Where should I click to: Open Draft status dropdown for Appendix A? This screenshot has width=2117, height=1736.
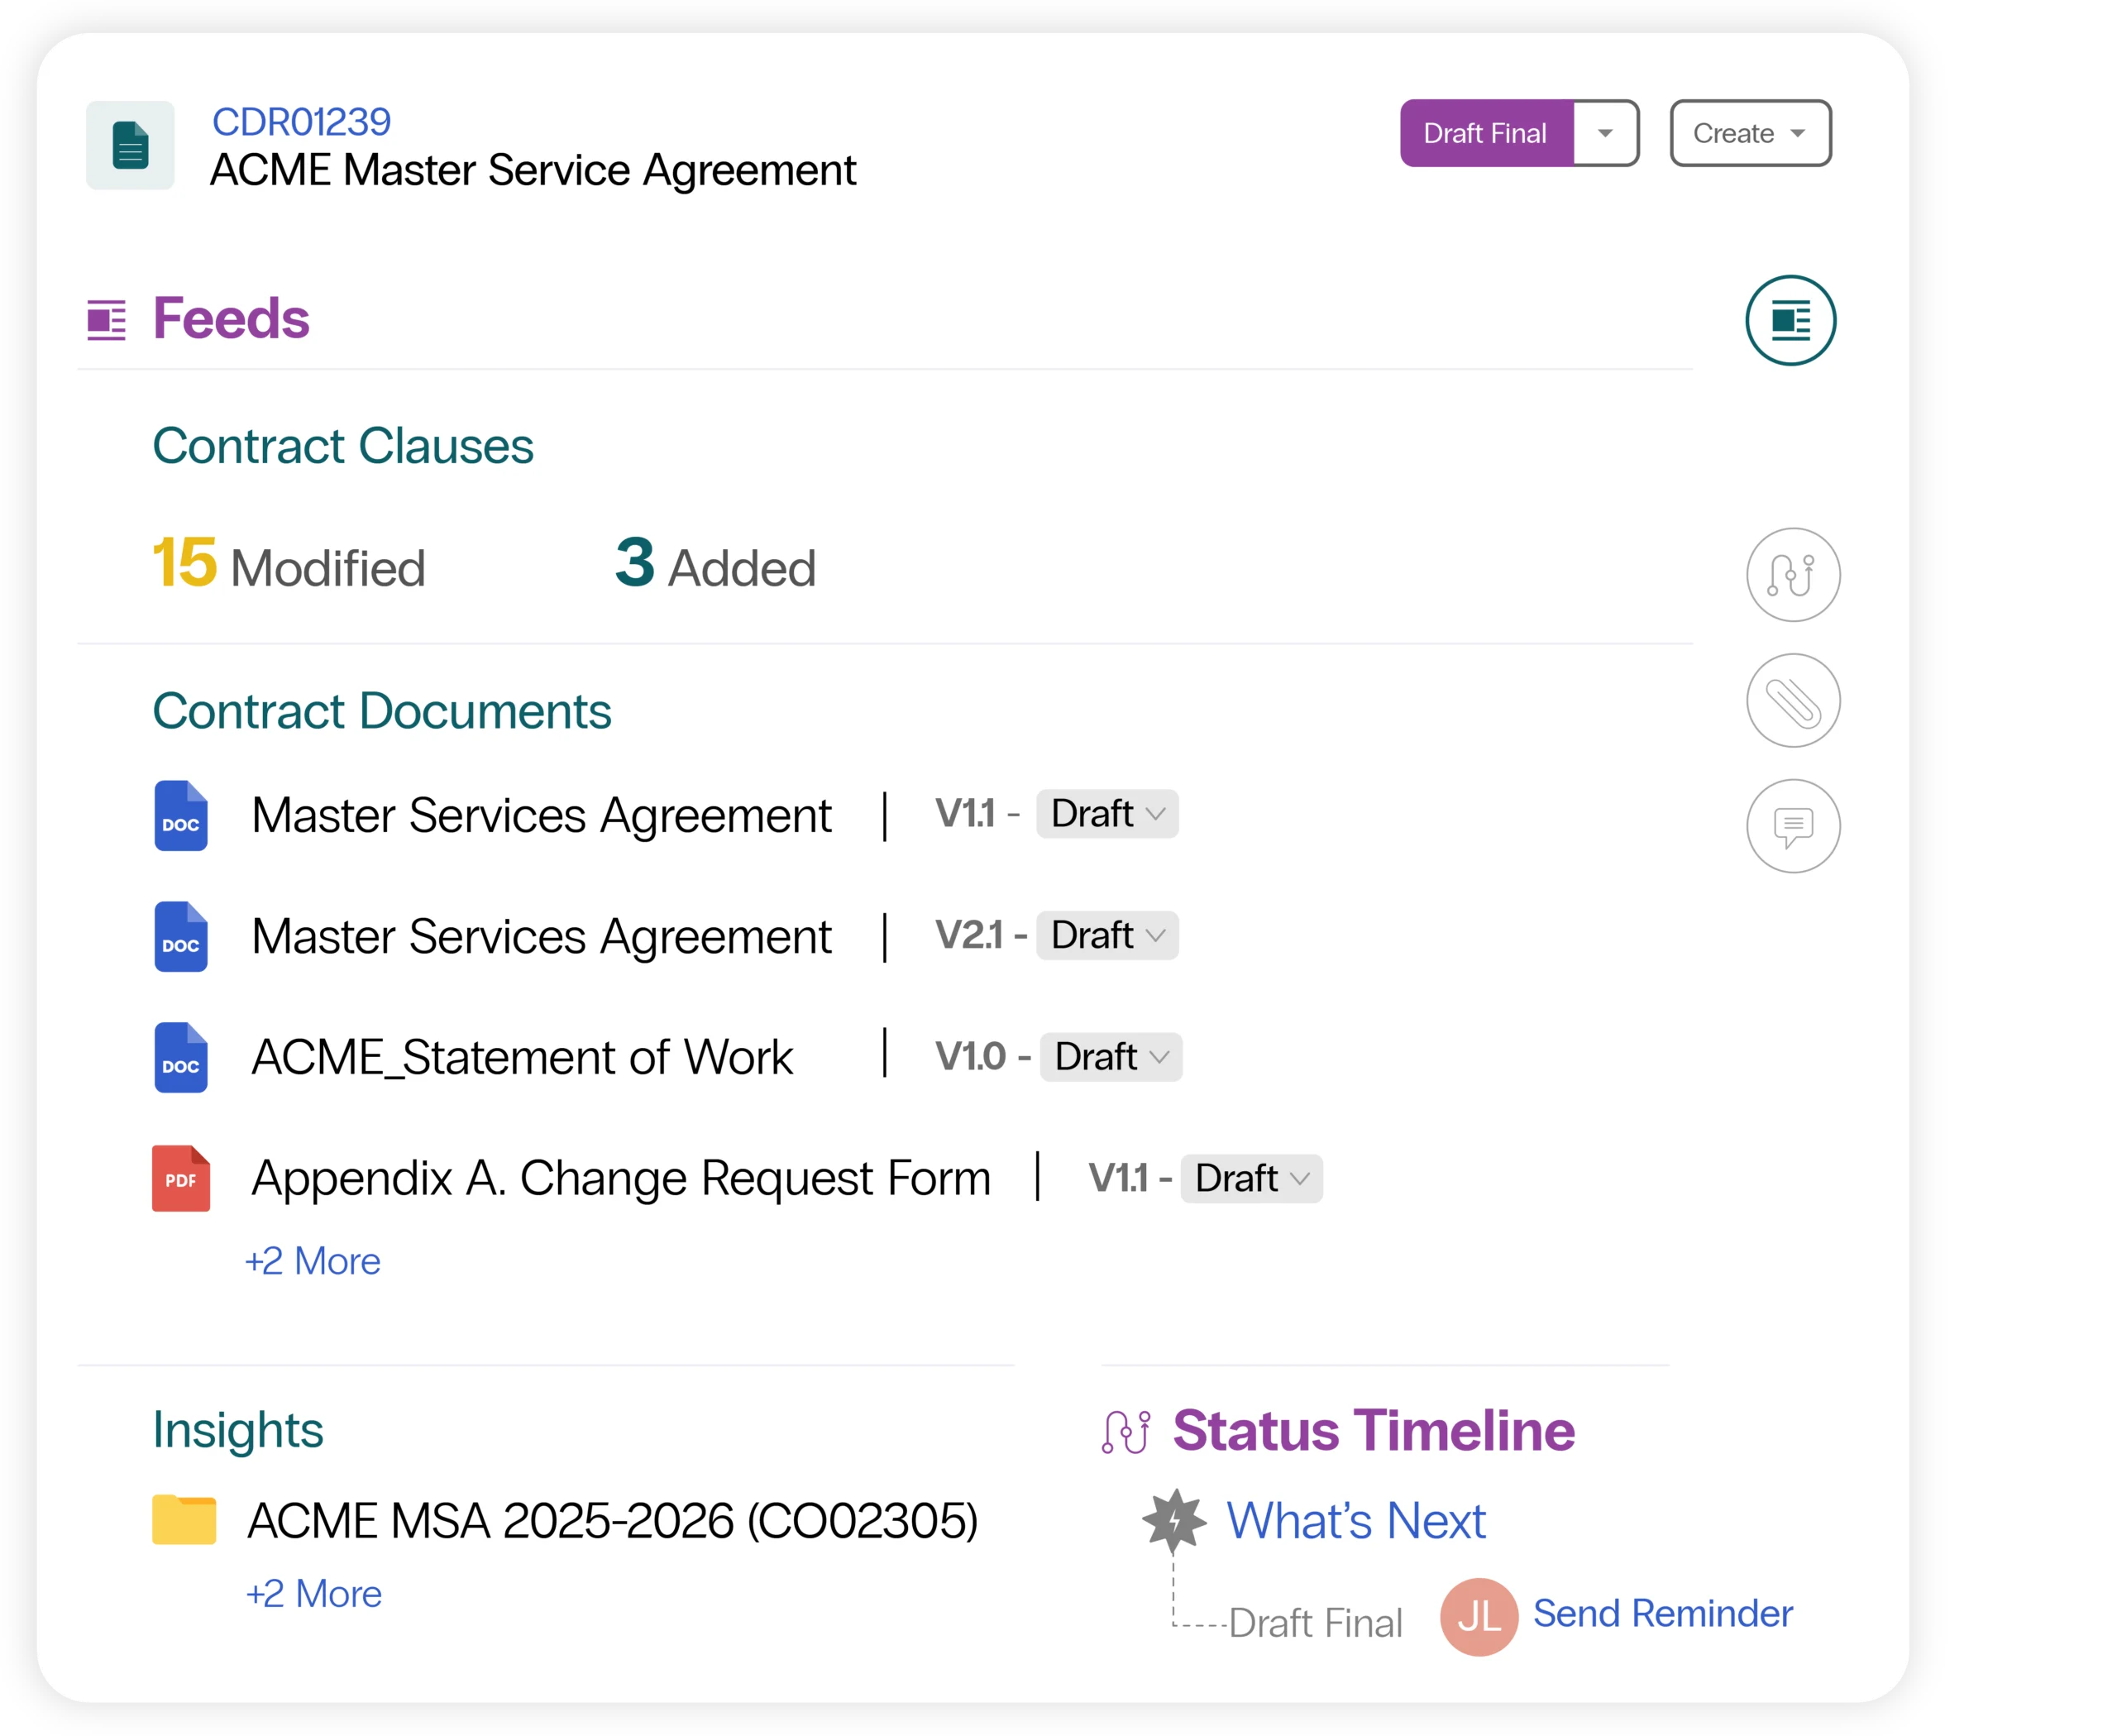[1251, 1179]
